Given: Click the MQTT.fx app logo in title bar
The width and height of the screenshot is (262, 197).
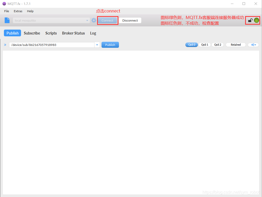Looking at the screenshot, I should (4, 4).
